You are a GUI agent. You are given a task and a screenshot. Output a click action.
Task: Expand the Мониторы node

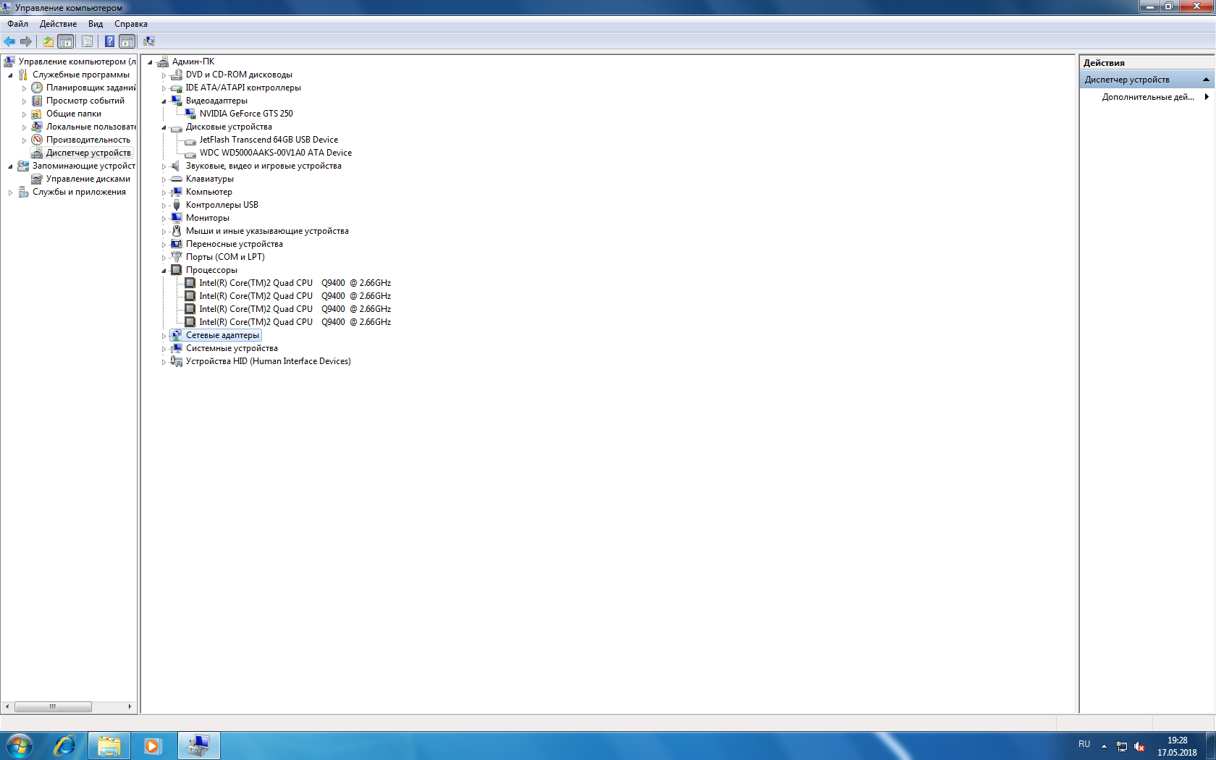pos(164,219)
